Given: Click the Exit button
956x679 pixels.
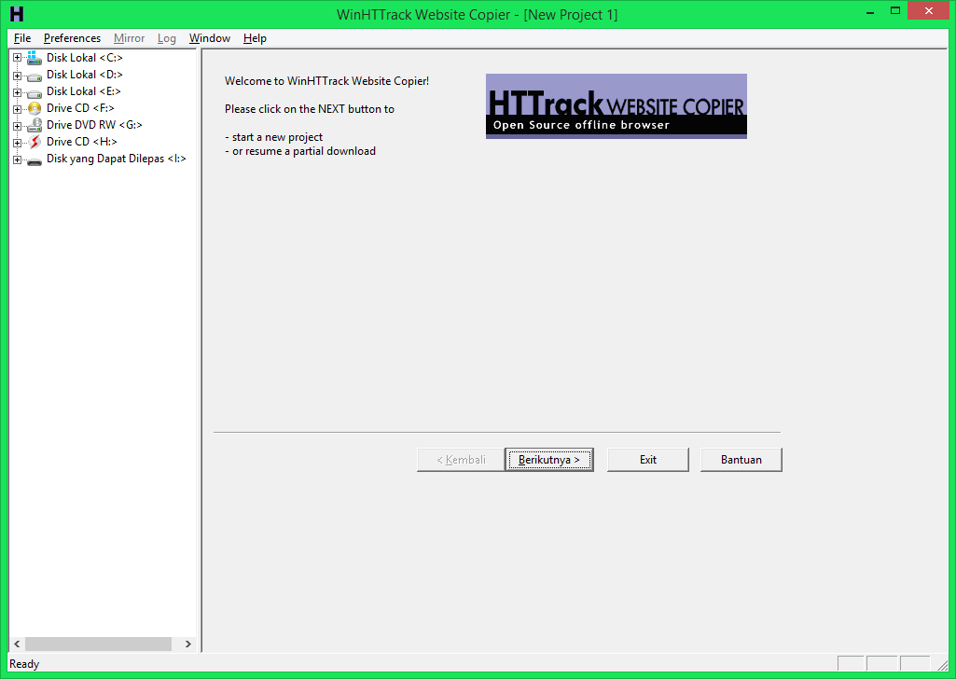Looking at the screenshot, I should point(648,460).
